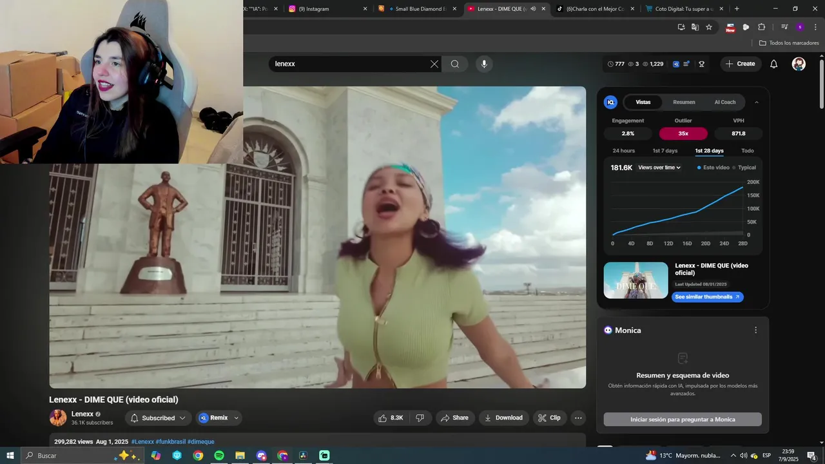Like the video with thumbs up 8.3K
Screen dimensions: 825x464
[x=391, y=418]
